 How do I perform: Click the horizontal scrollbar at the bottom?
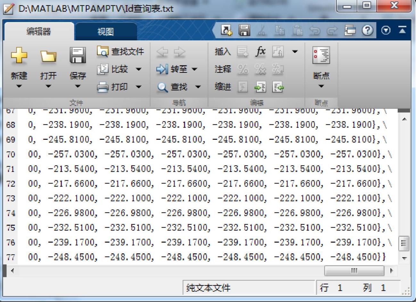pos(354,271)
